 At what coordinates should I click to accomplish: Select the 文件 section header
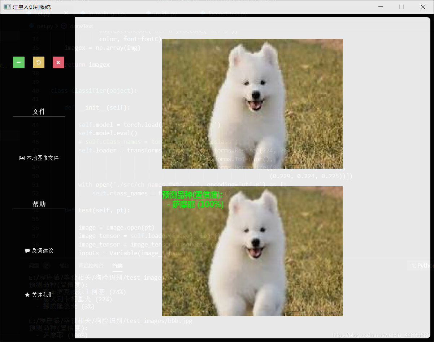(39, 112)
